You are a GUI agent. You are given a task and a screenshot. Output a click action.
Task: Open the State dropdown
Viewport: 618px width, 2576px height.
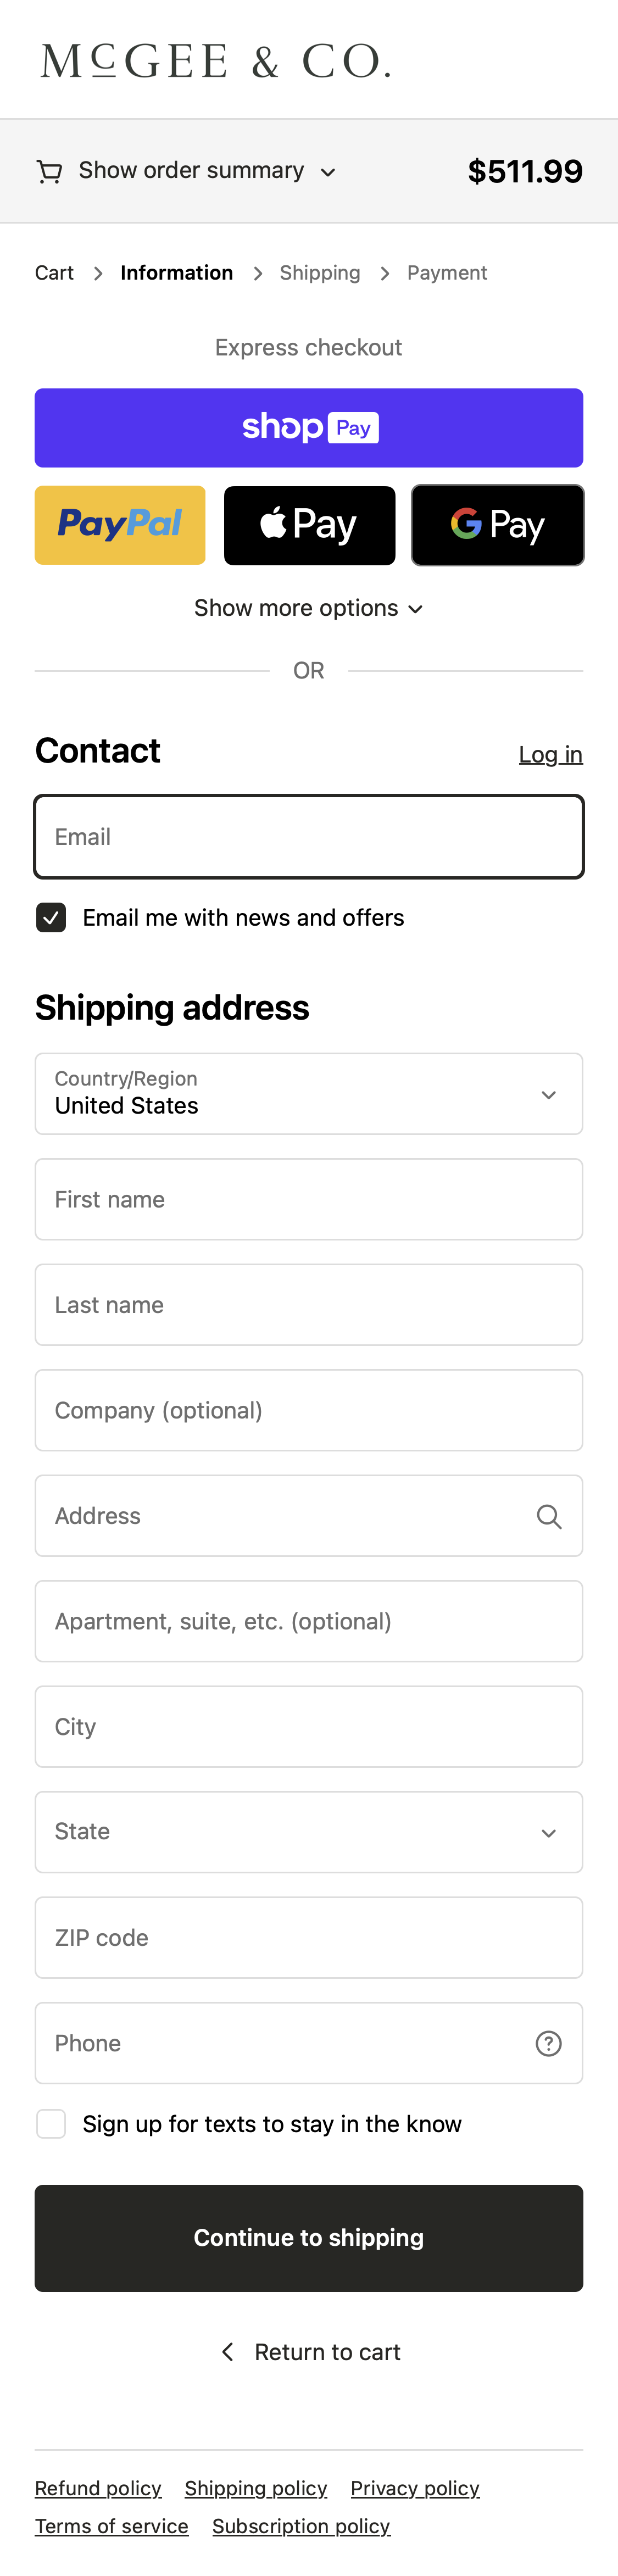coord(309,1832)
